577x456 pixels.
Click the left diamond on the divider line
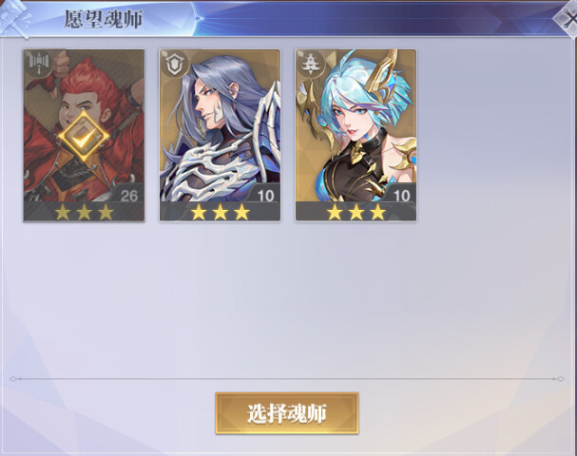[13, 379]
